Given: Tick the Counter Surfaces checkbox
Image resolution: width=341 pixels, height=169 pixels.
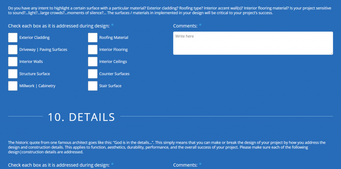Looking at the screenshot, I should point(93,74).
